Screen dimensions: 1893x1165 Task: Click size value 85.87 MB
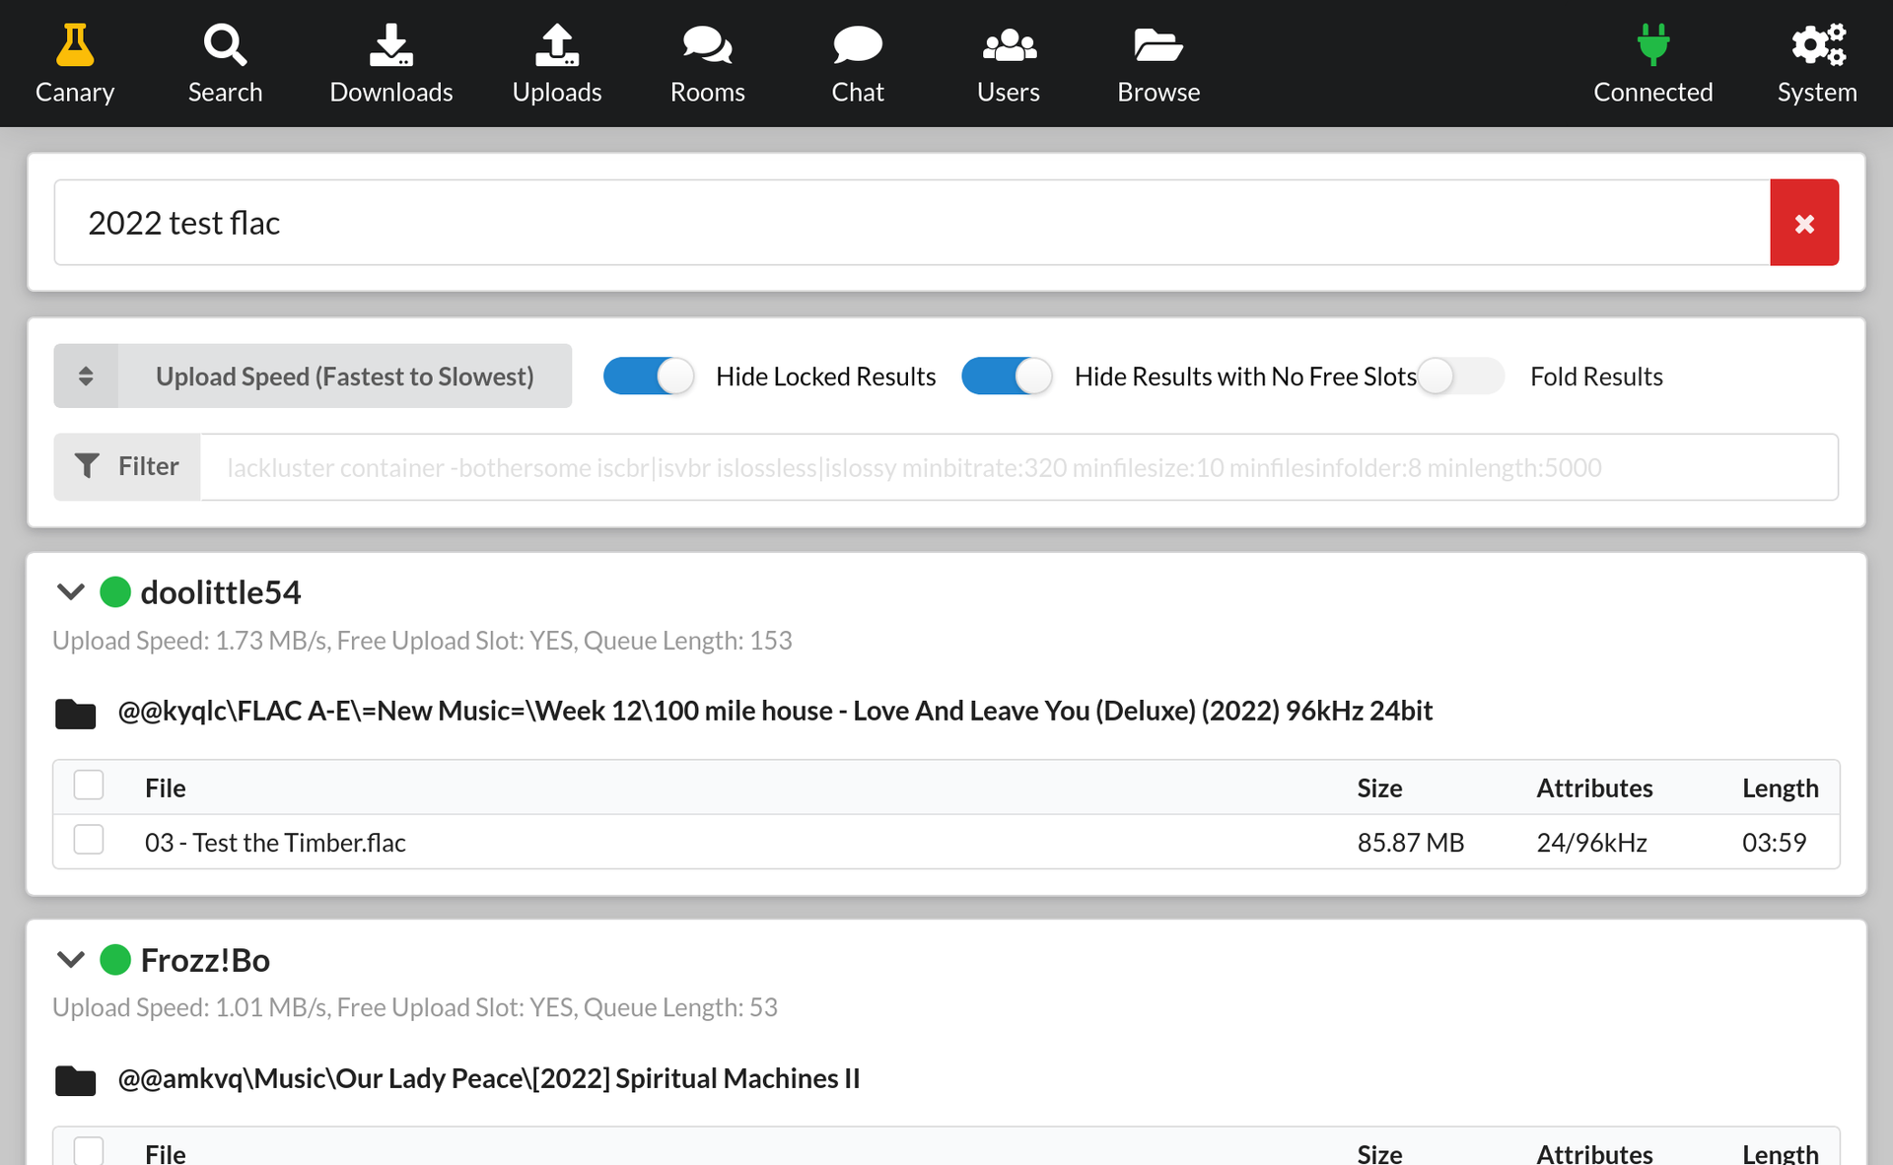[1411, 843]
